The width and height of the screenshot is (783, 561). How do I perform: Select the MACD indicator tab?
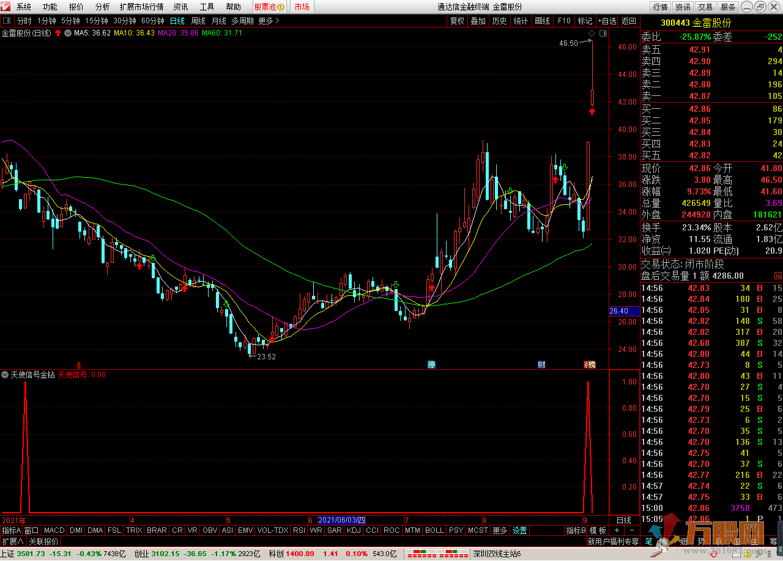coord(54,530)
